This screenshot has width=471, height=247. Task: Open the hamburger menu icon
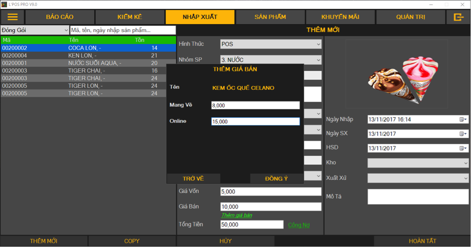pyautogui.click(x=13, y=17)
